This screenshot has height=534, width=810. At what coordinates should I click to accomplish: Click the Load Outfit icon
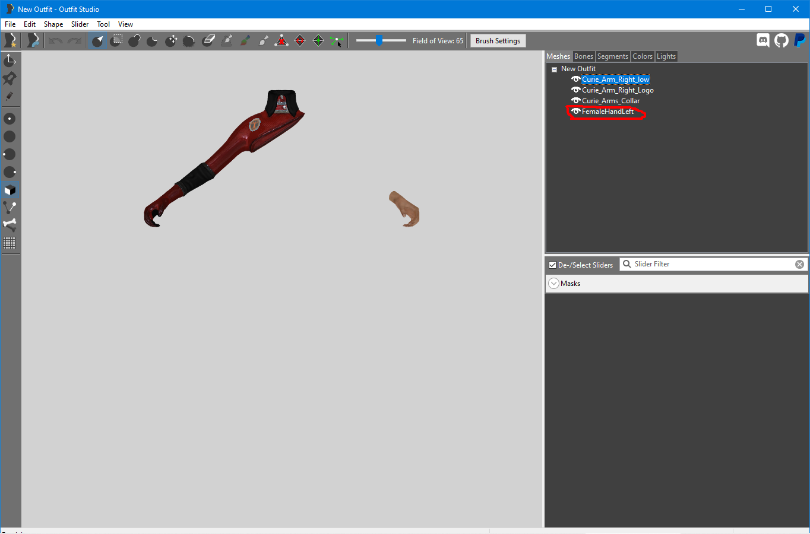(33, 40)
